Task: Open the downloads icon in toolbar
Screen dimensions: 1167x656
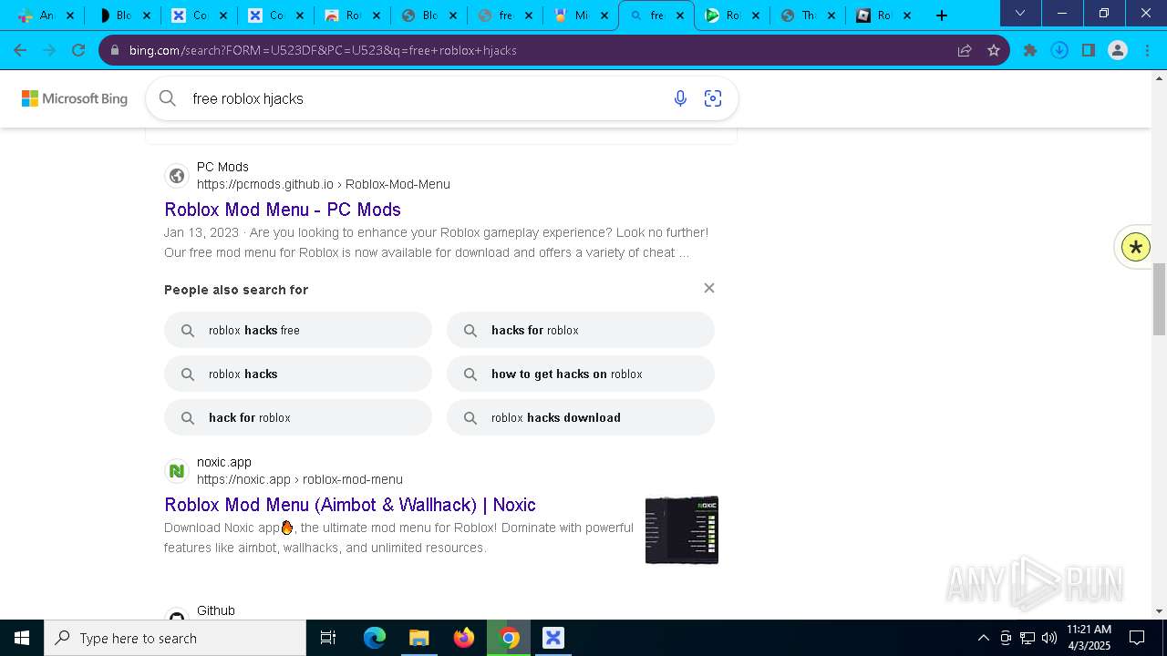Action: click(x=1059, y=50)
